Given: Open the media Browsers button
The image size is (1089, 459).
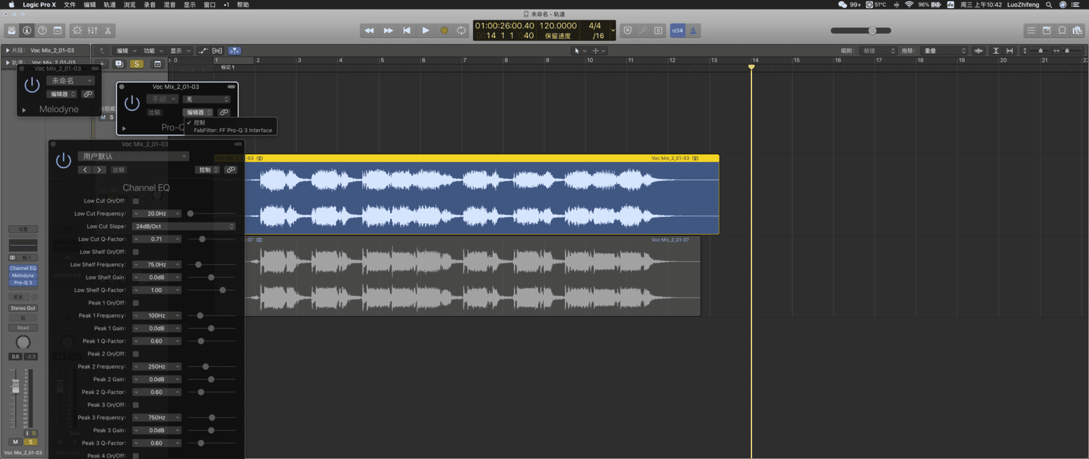Looking at the screenshot, I should click(x=1077, y=31).
